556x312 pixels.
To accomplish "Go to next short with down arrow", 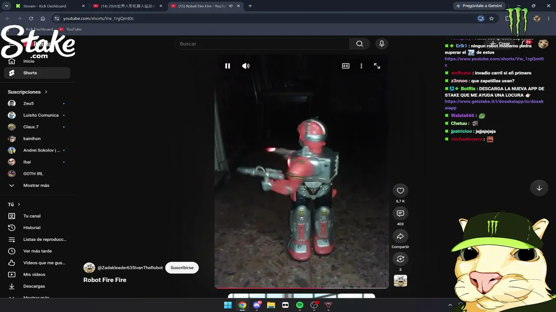I will (x=539, y=188).
